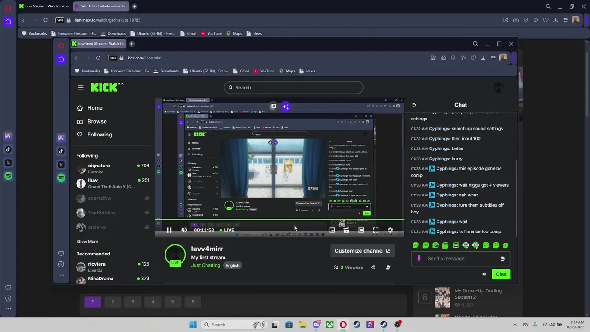The image size is (590, 332).
Task: Unmute the stream audio in player
Action: point(184,230)
